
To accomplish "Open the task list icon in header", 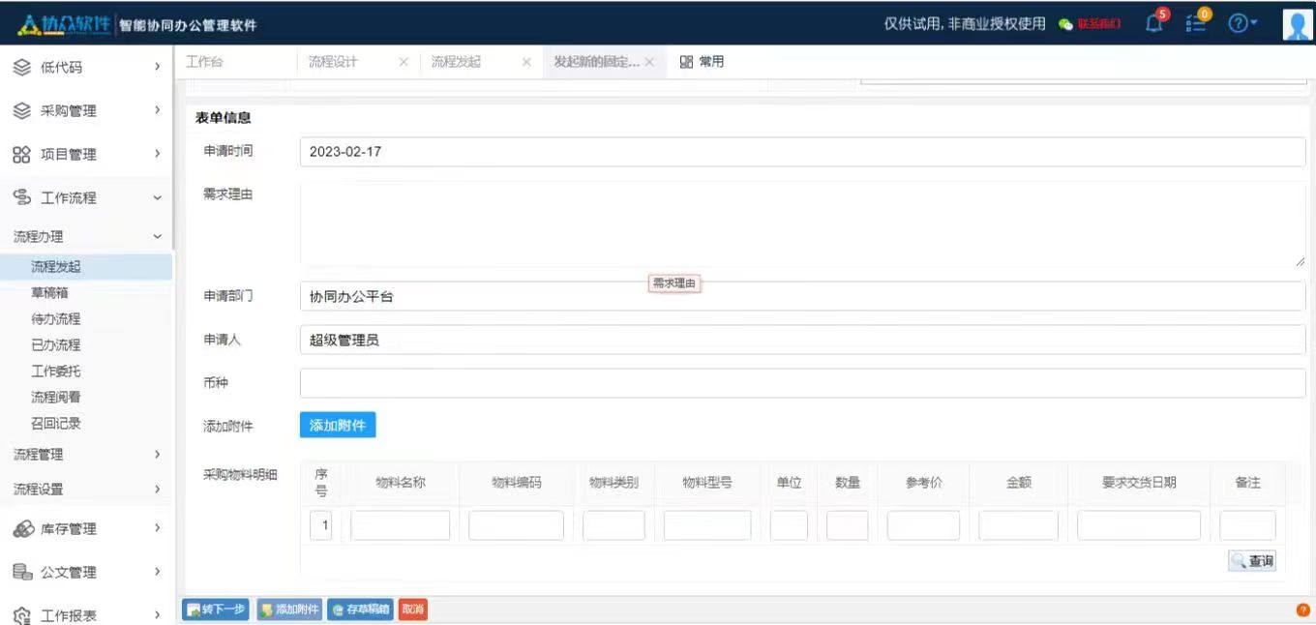I will pos(1196,23).
